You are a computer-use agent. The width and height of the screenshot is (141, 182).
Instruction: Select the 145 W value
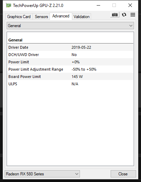(77, 77)
